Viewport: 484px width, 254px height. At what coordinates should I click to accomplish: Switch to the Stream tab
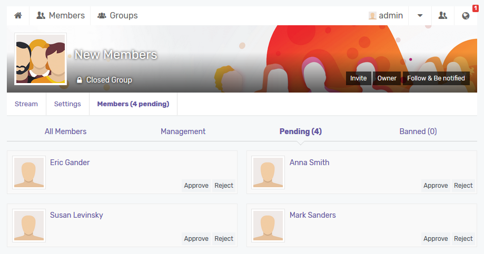pos(26,104)
